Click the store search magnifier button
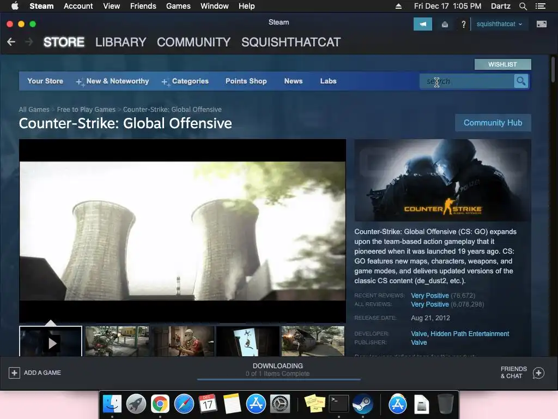Image resolution: width=558 pixels, height=419 pixels. (521, 81)
